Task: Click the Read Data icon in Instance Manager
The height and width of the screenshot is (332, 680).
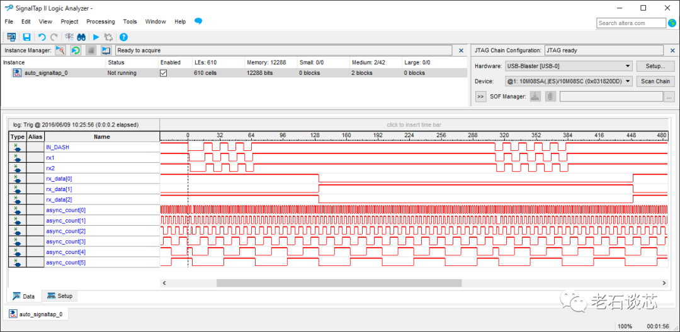Action: 106,51
